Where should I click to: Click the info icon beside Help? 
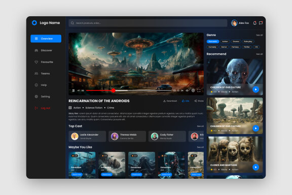(36, 85)
